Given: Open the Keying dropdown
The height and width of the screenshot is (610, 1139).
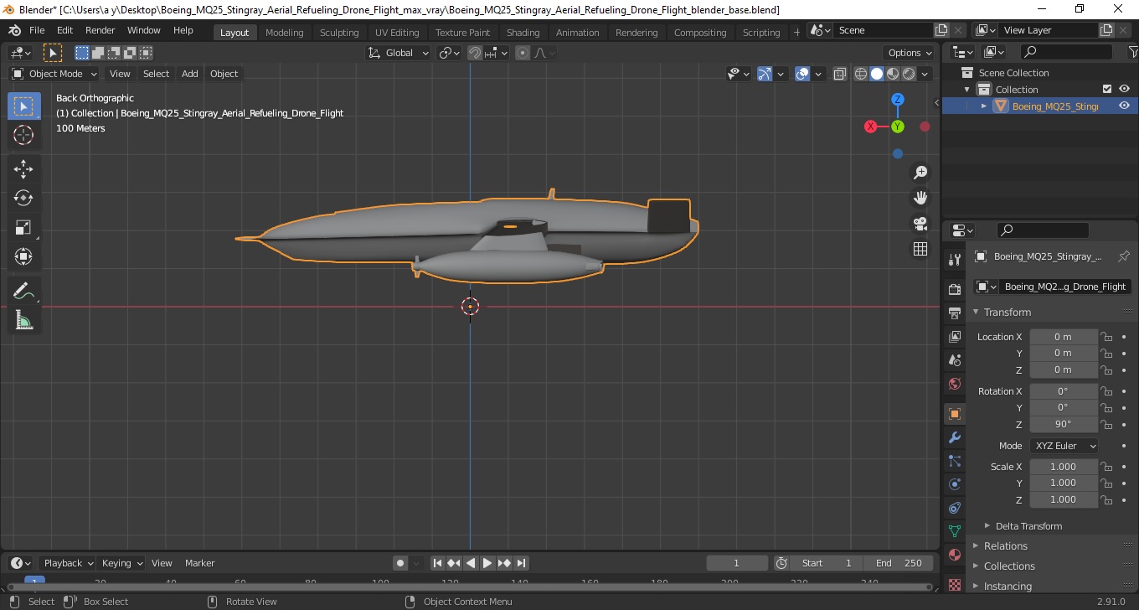Looking at the screenshot, I should tap(122, 563).
